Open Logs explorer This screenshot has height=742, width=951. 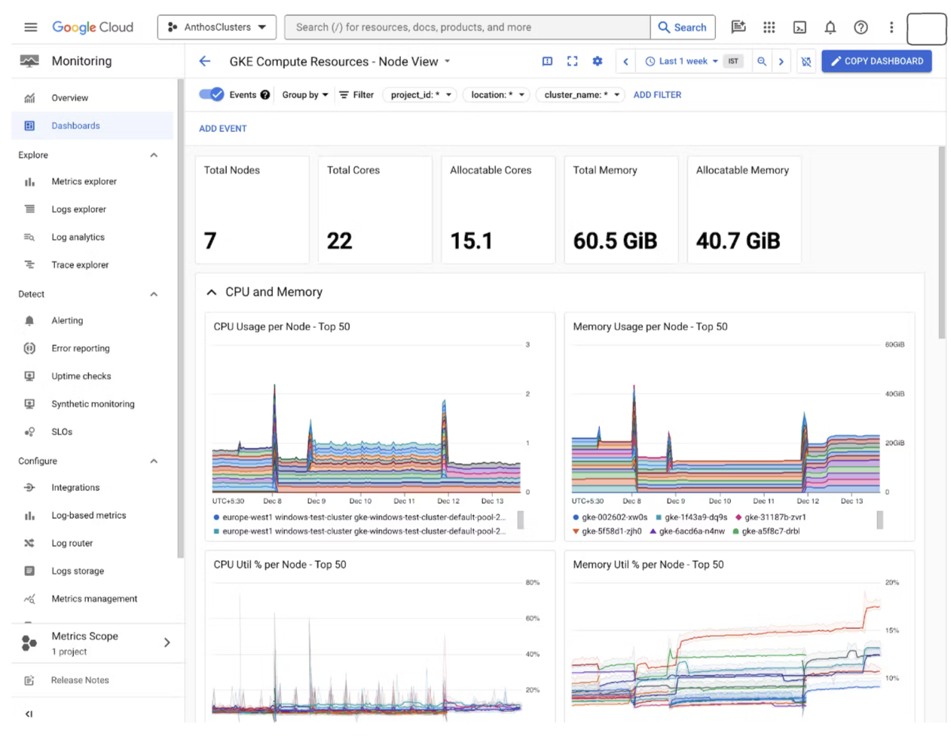[x=78, y=210]
